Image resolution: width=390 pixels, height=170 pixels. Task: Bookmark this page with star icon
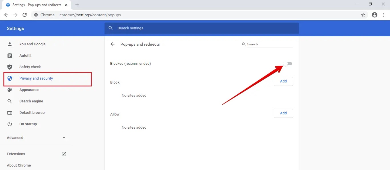click(363, 15)
